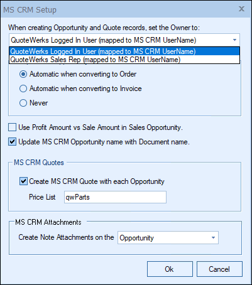252x285 pixels.
Task: Click the Never option label
Action: [39, 103]
